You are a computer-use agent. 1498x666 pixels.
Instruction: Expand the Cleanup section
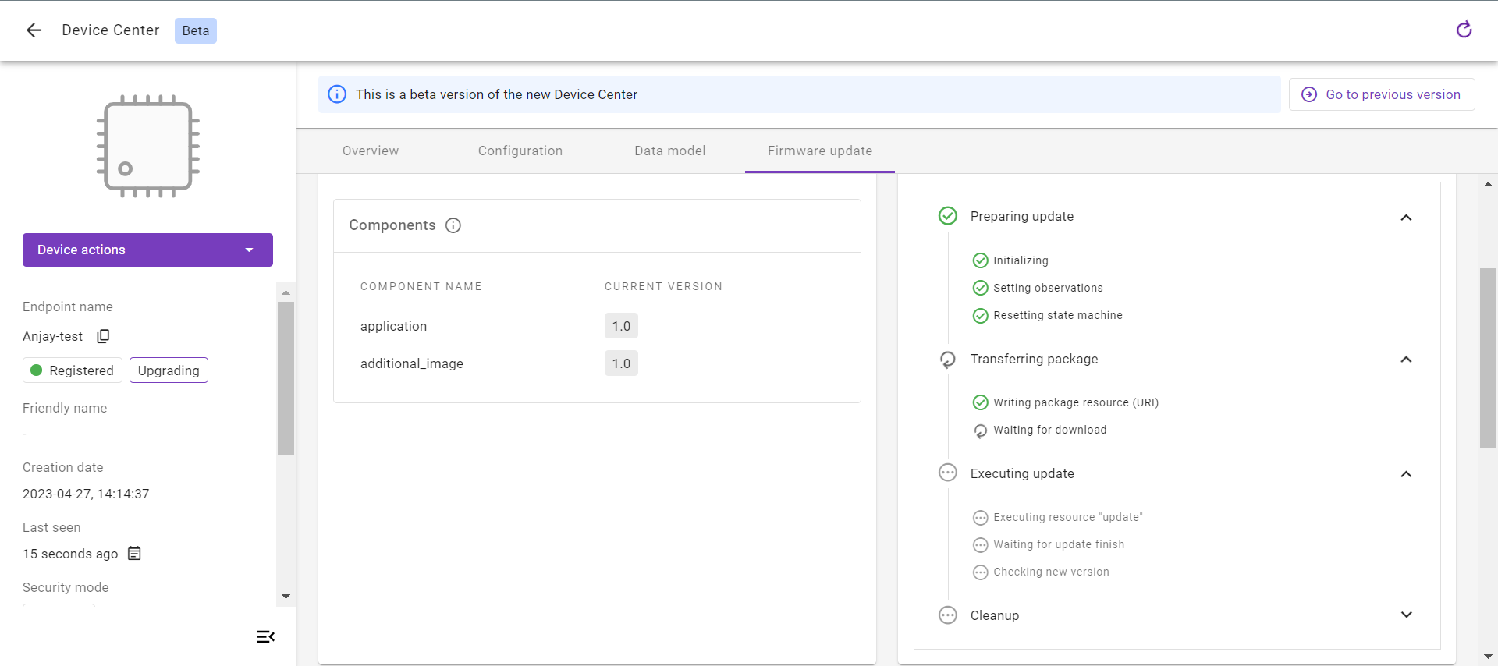click(x=1406, y=615)
